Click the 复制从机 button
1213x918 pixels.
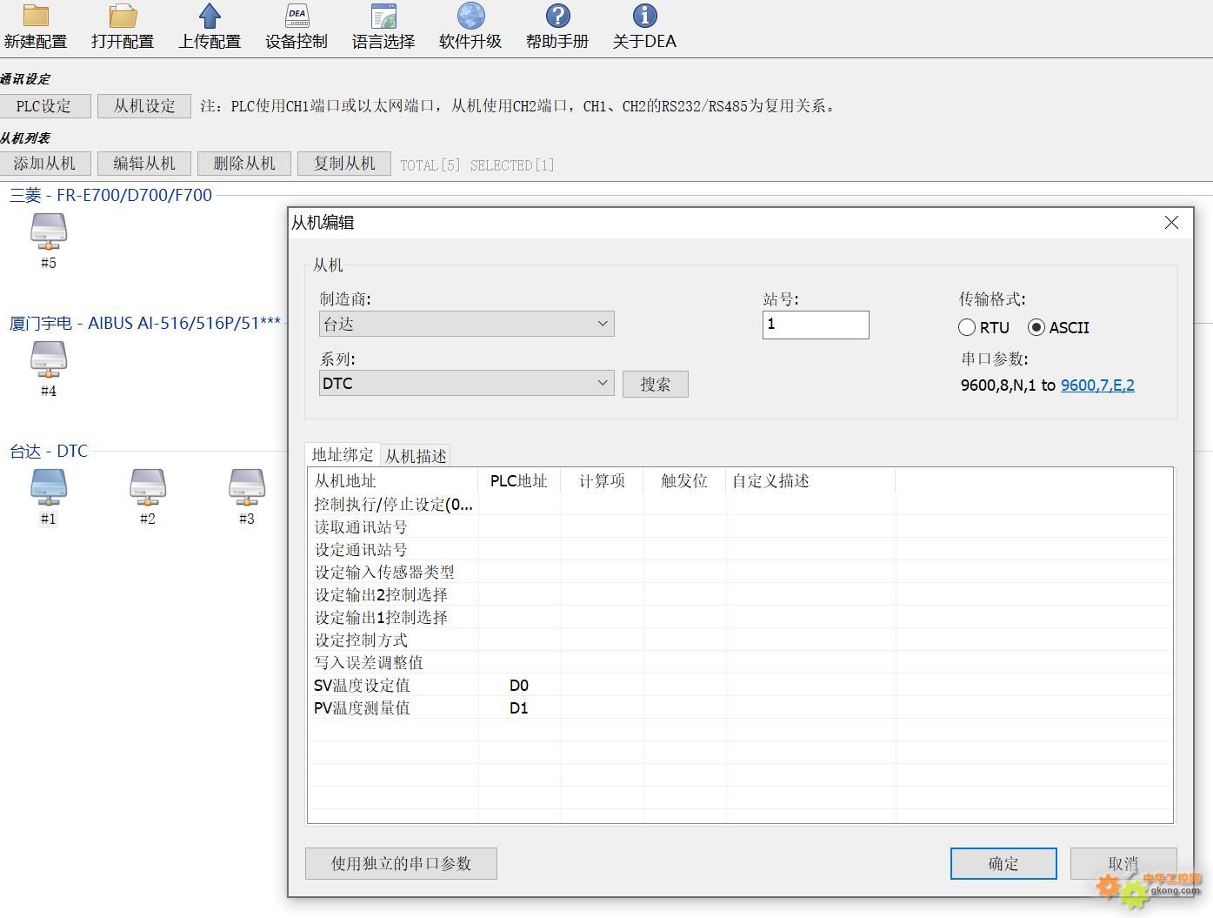coord(344,164)
